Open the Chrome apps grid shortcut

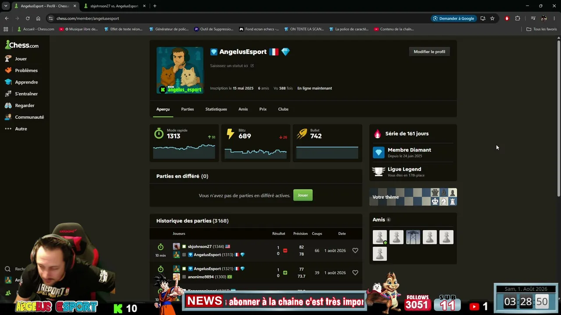[6, 29]
